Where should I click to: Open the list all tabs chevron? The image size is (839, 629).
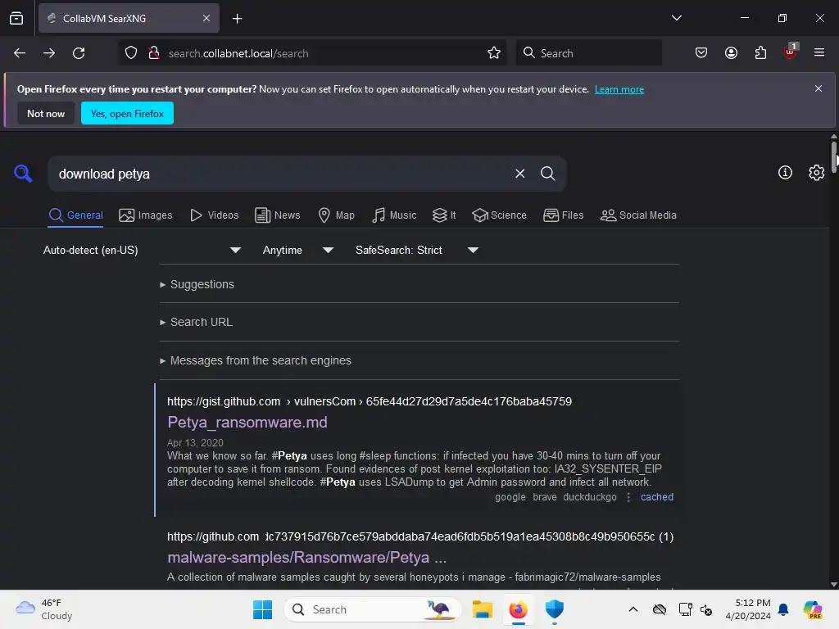(x=676, y=18)
